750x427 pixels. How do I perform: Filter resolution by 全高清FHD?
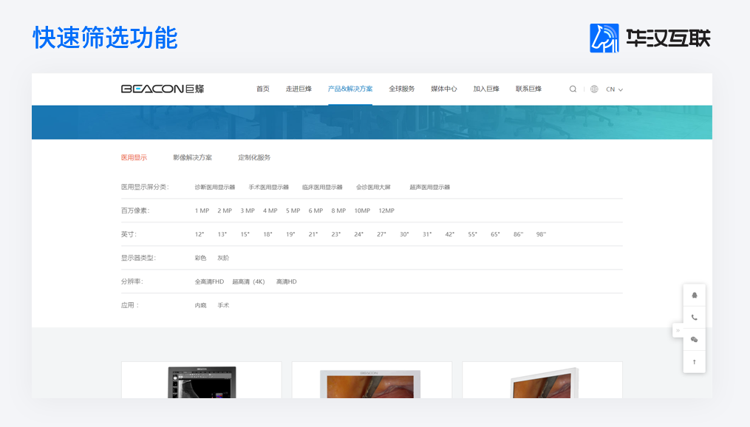tap(209, 281)
